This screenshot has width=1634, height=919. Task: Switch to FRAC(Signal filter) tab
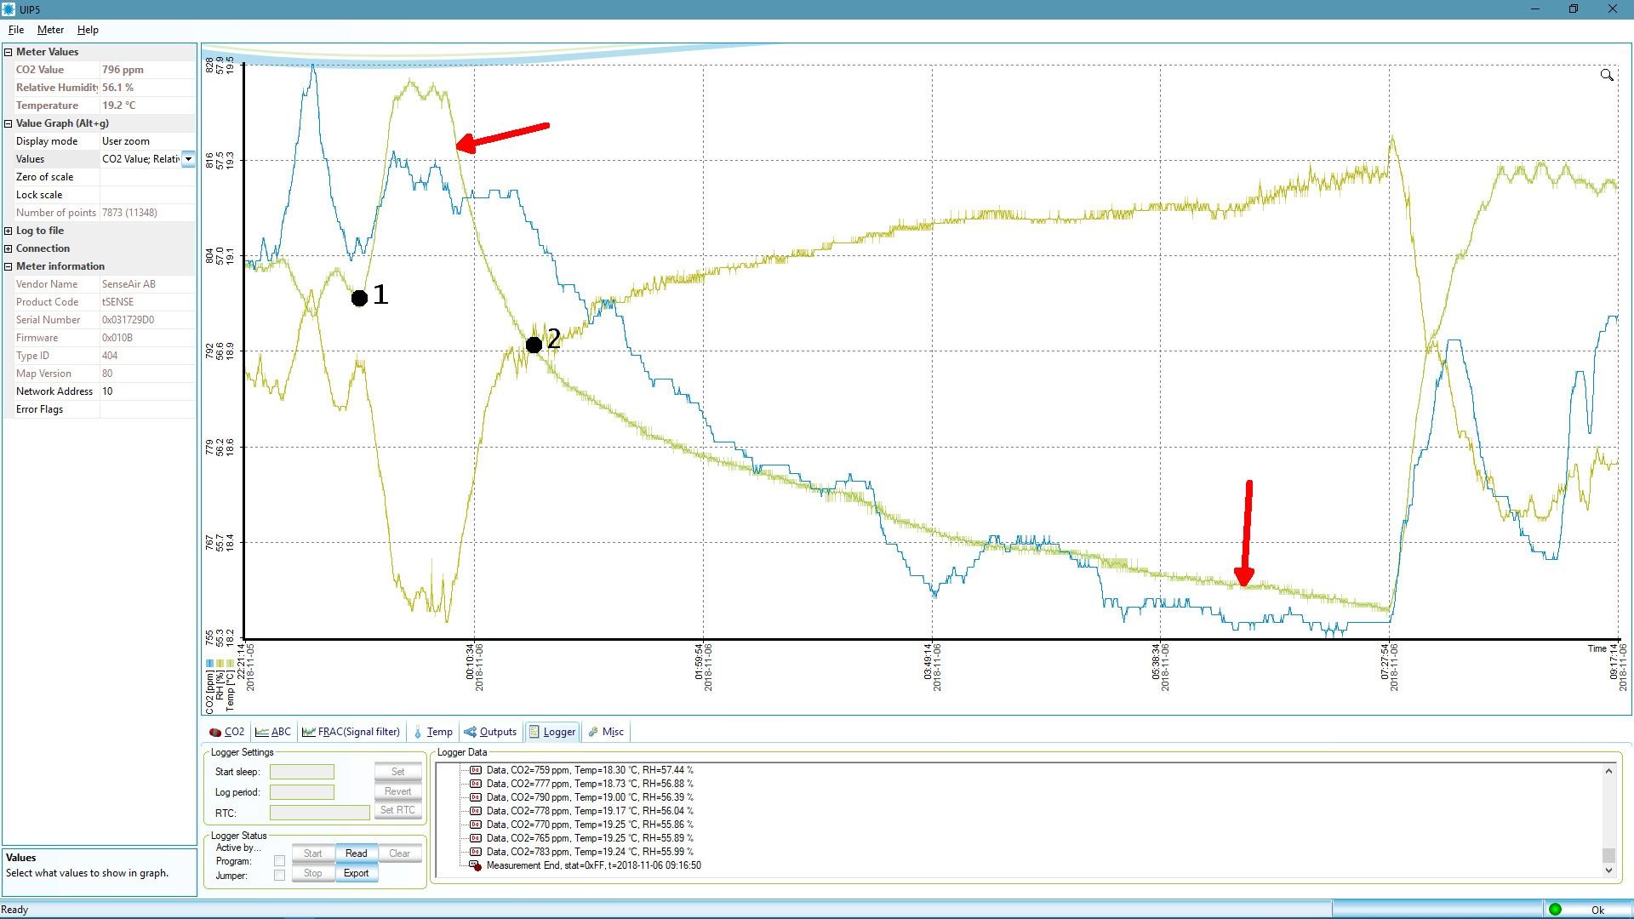coord(351,732)
